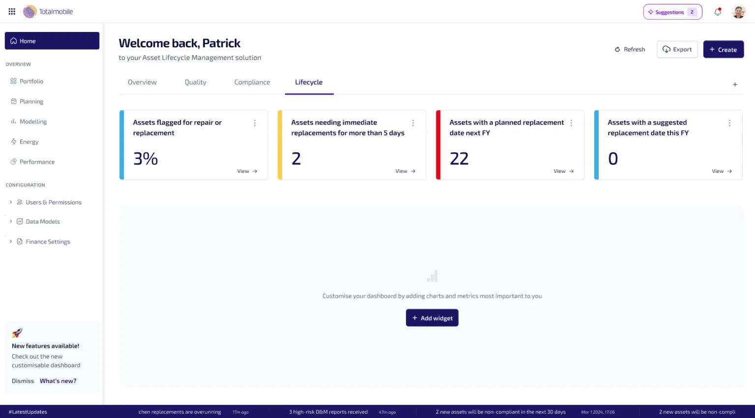Click the notification bell icon
This screenshot has width=755, height=418.
pyautogui.click(x=718, y=12)
